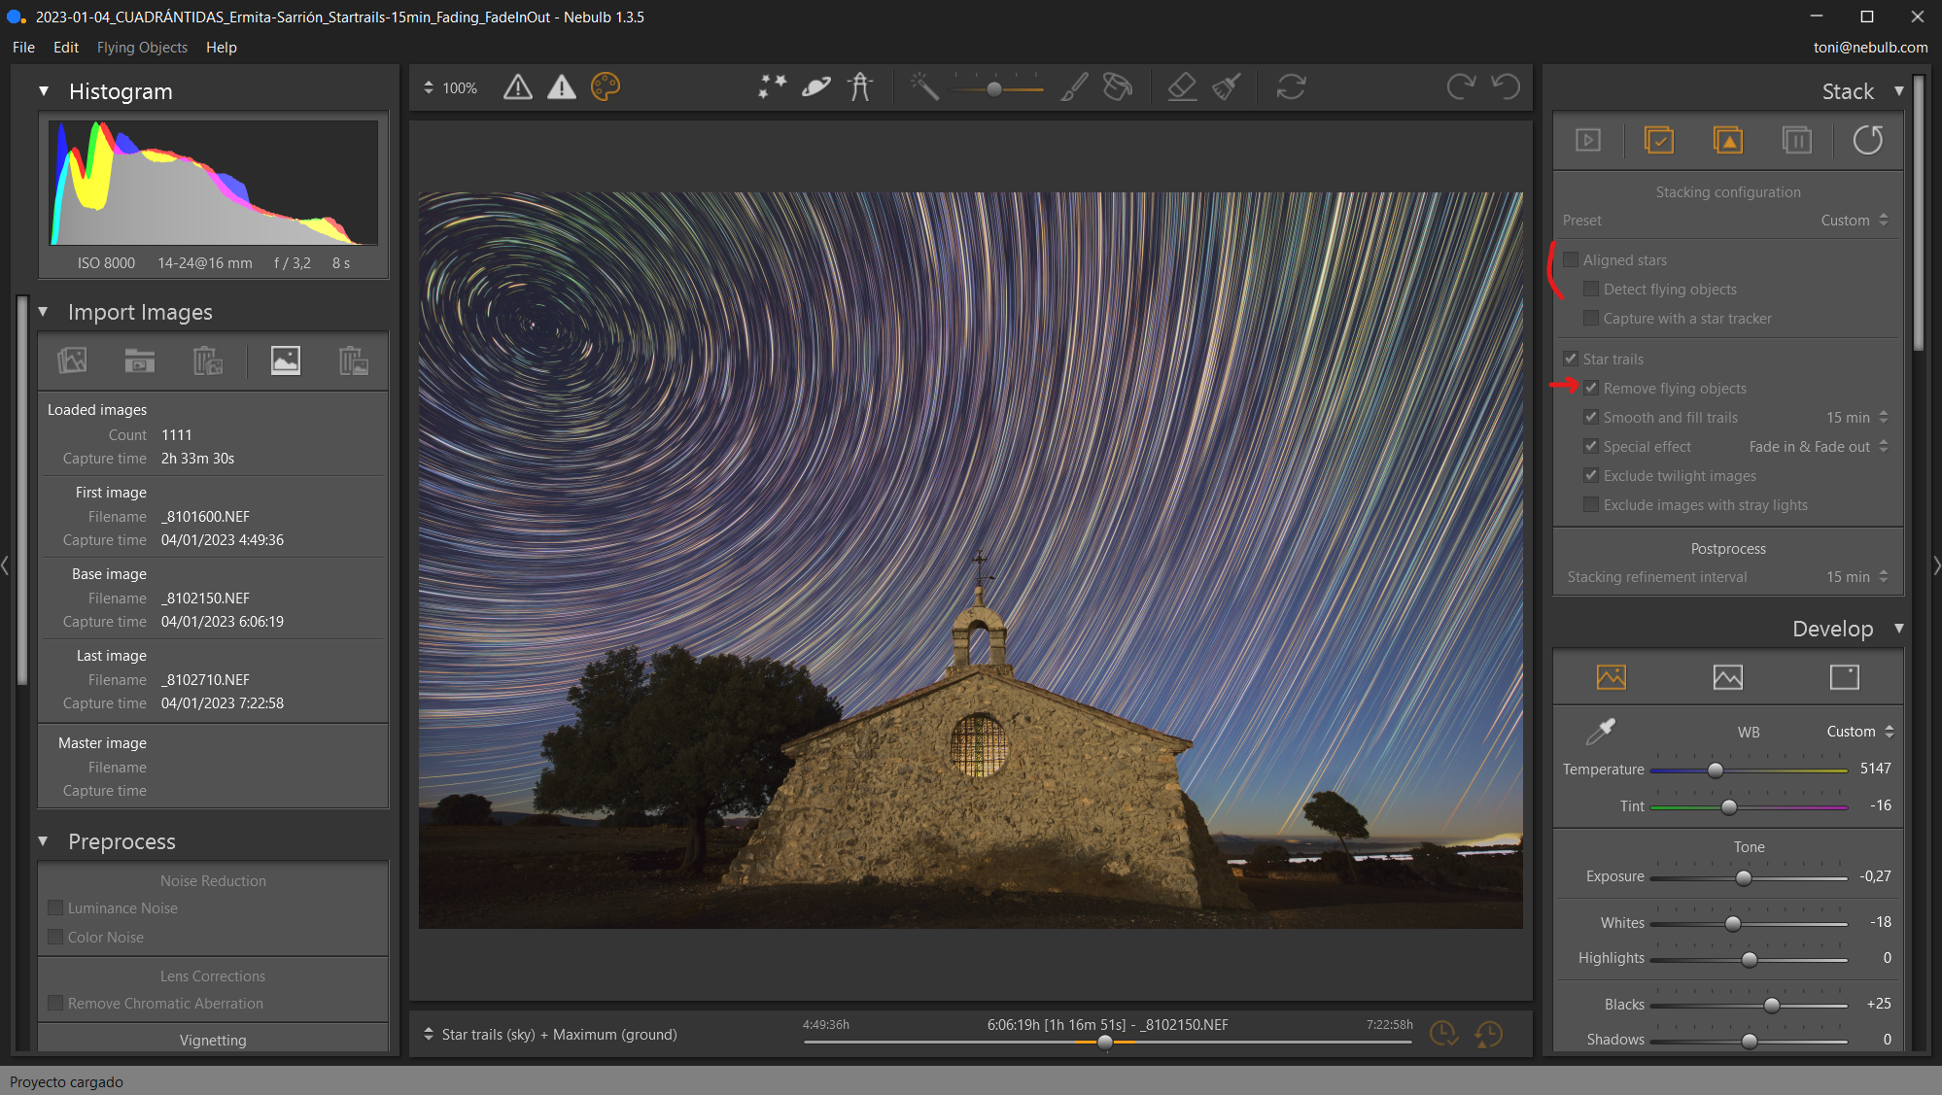
Task: Open the Edit menu
Action: pos(66,47)
